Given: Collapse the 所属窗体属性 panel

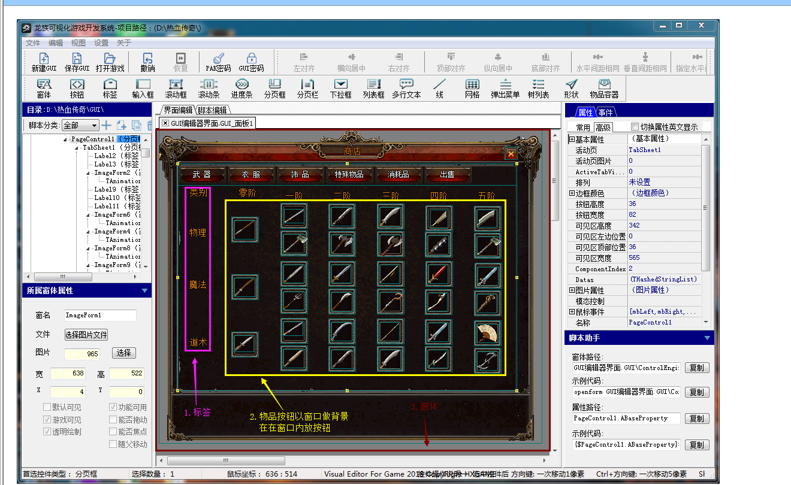Looking at the screenshot, I should 144,290.
